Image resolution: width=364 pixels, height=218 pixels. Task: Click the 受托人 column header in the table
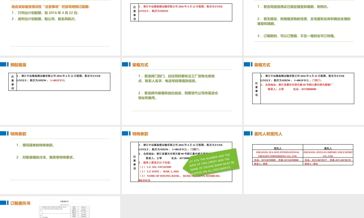point(278,148)
